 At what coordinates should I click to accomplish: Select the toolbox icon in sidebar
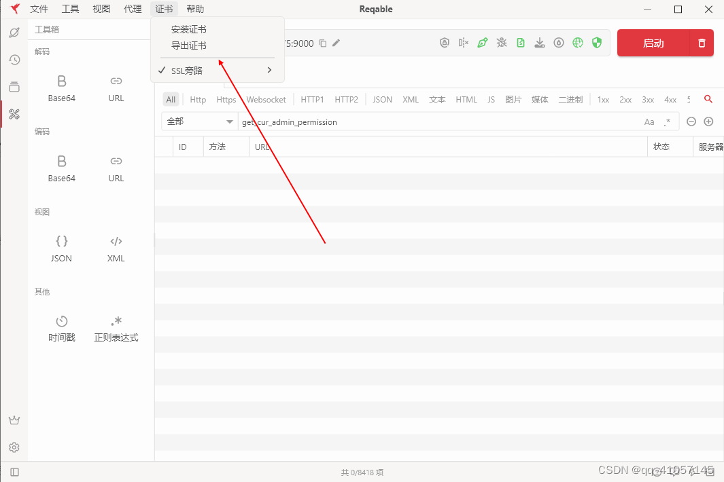click(x=14, y=114)
